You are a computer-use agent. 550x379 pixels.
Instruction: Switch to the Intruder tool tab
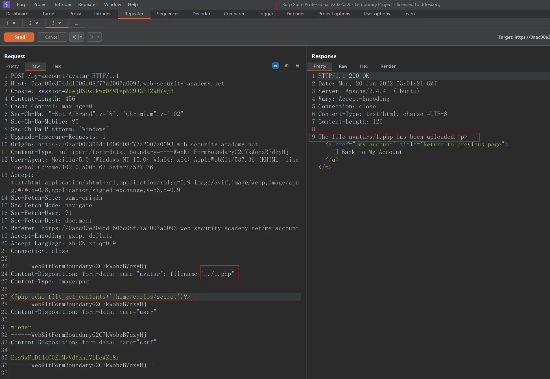(102, 14)
